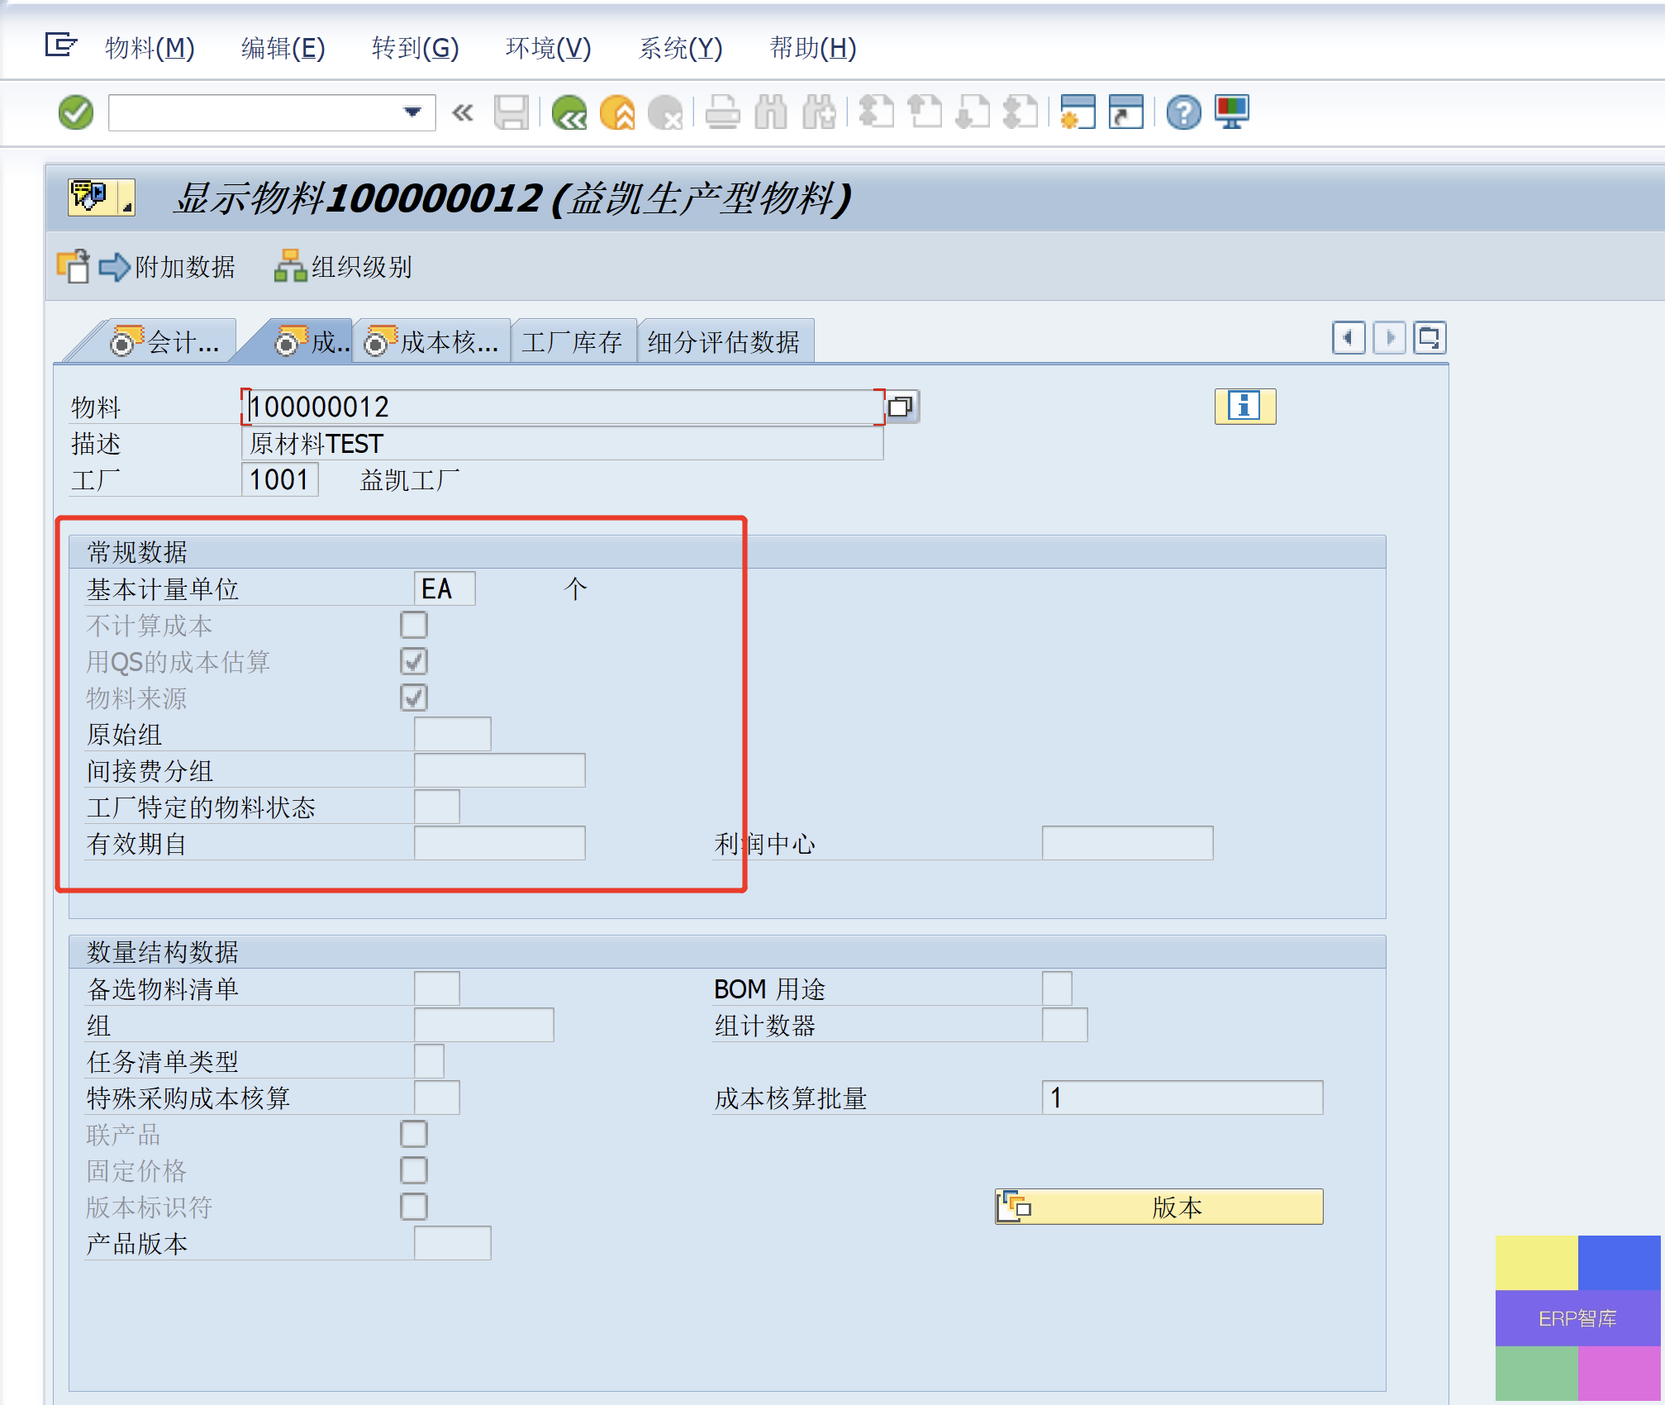Click the Generate Shortcut icon
The height and width of the screenshot is (1405, 1665).
[1126, 112]
